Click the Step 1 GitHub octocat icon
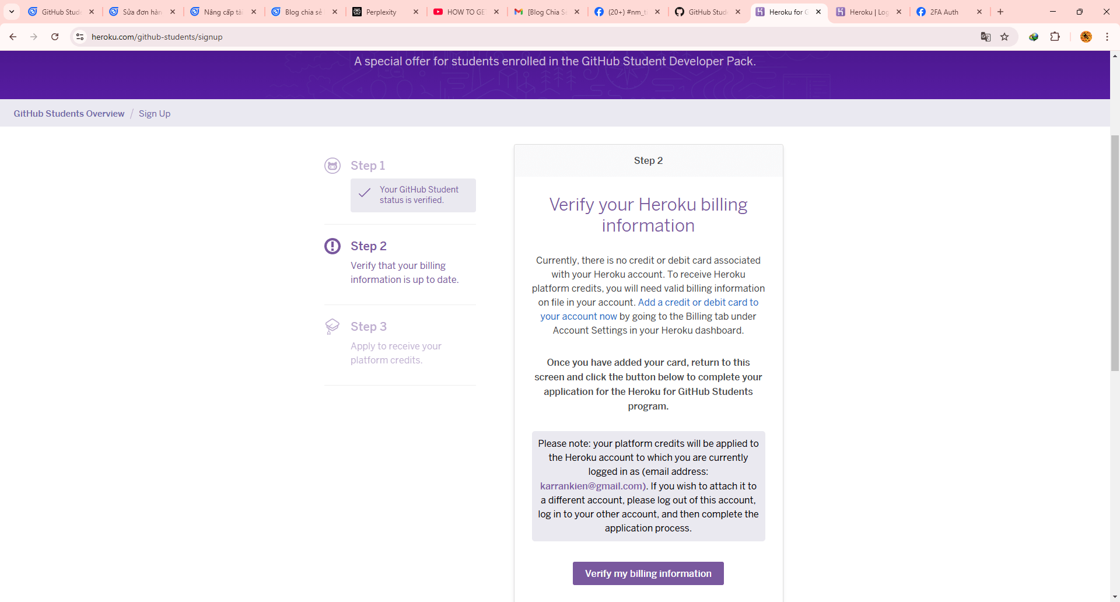1120x602 pixels. (332, 166)
